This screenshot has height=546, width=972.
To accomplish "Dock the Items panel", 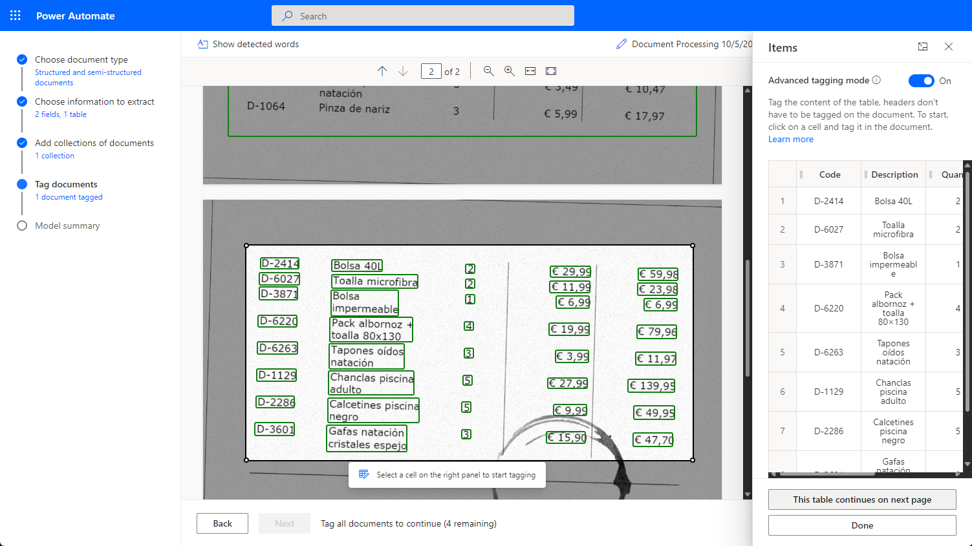I will coord(923,47).
